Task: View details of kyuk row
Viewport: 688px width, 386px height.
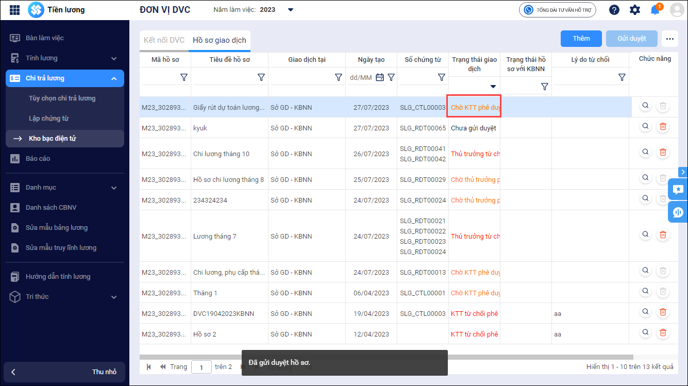Action: click(x=645, y=126)
